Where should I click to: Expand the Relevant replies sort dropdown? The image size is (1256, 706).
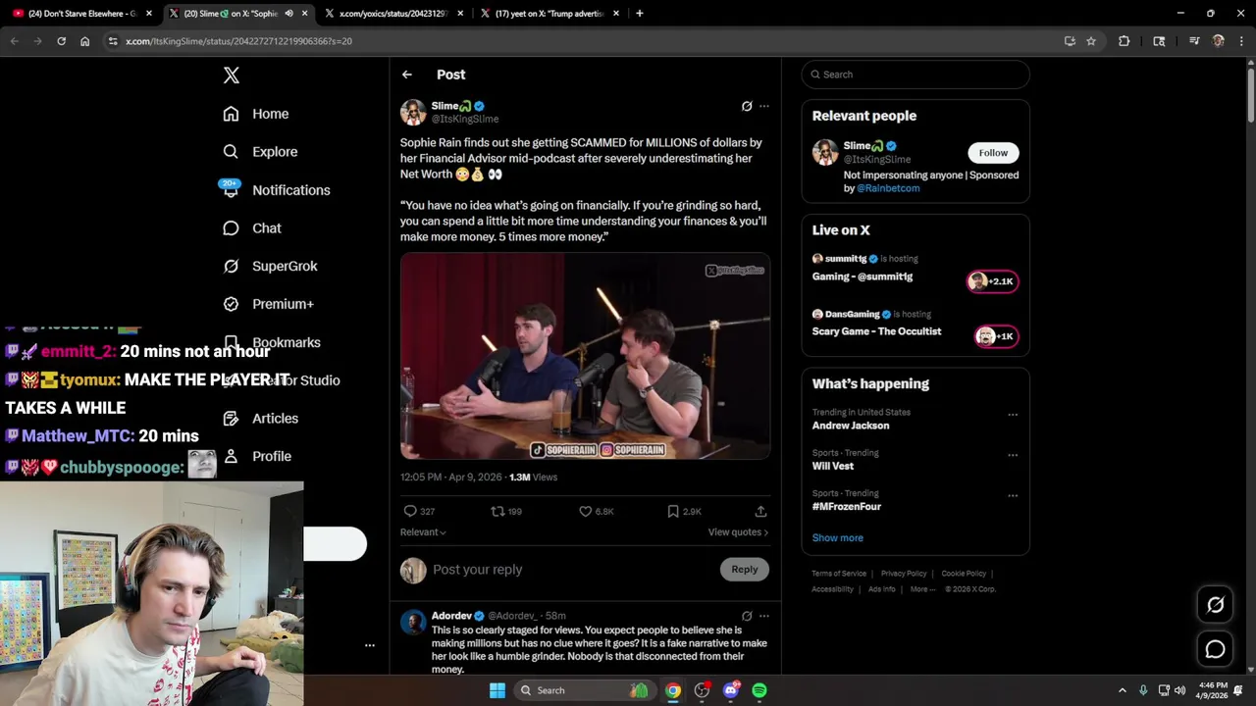[x=423, y=532]
